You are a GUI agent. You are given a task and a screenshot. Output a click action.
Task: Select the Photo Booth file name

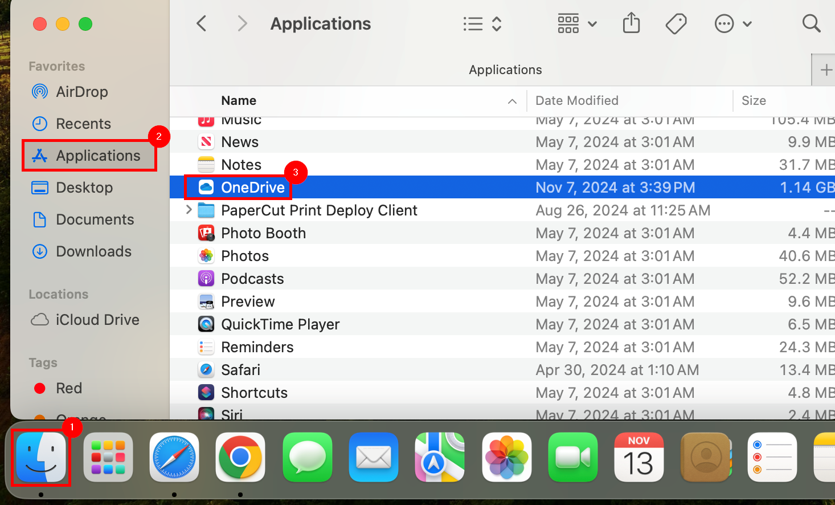pyautogui.click(x=263, y=233)
